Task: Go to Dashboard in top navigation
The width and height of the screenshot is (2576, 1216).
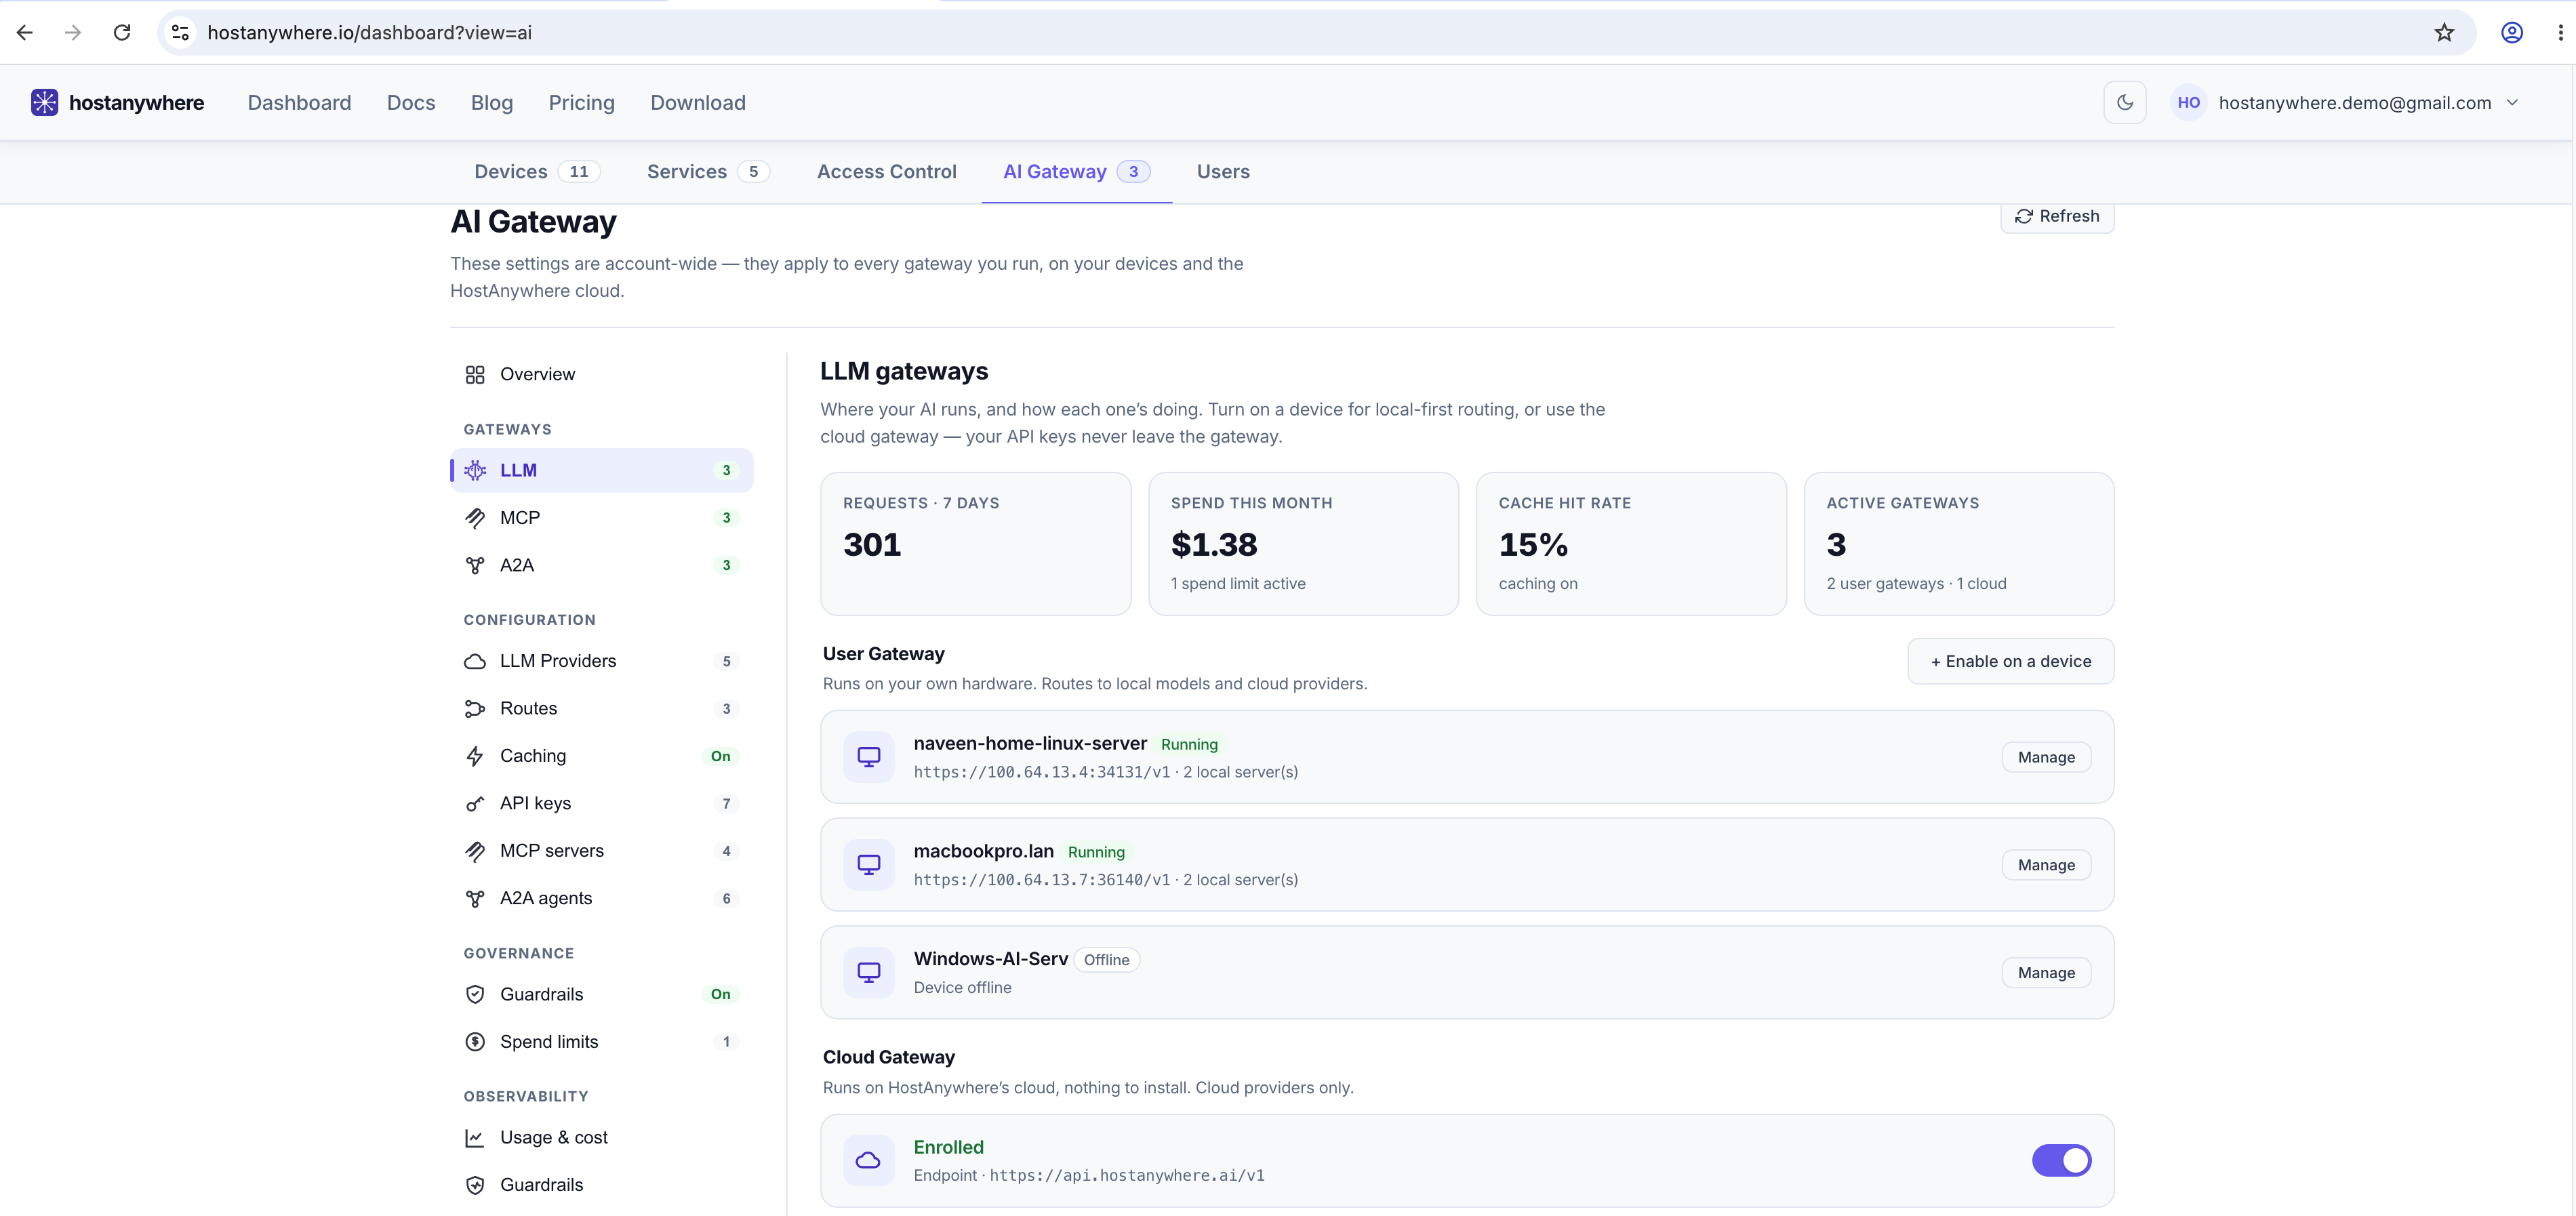Action: pyautogui.click(x=299, y=102)
